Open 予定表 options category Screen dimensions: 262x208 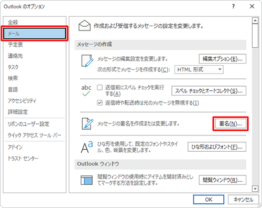[x=35, y=45]
